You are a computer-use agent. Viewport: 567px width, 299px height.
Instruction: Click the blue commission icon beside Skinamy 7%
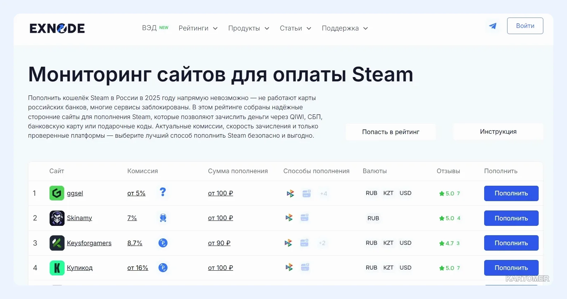[x=163, y=218]
